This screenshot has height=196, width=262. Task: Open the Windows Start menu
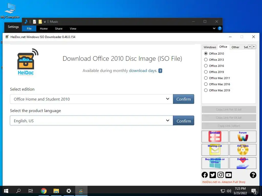pos(6,191)
